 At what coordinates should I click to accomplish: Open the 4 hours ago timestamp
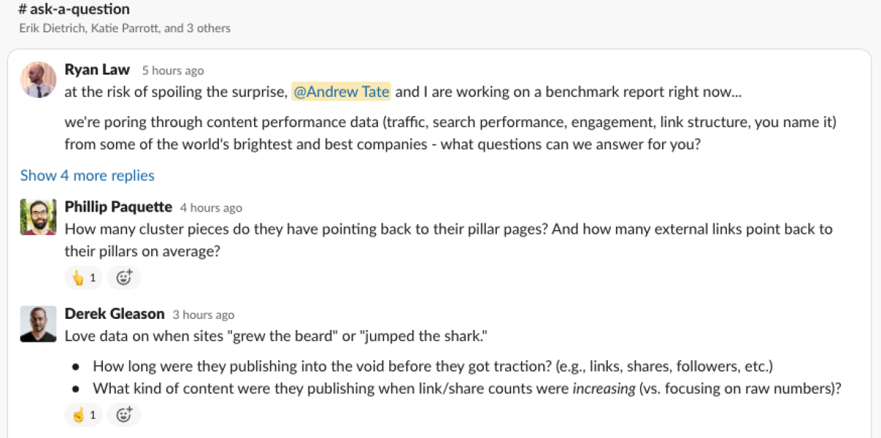click(211, 208)
